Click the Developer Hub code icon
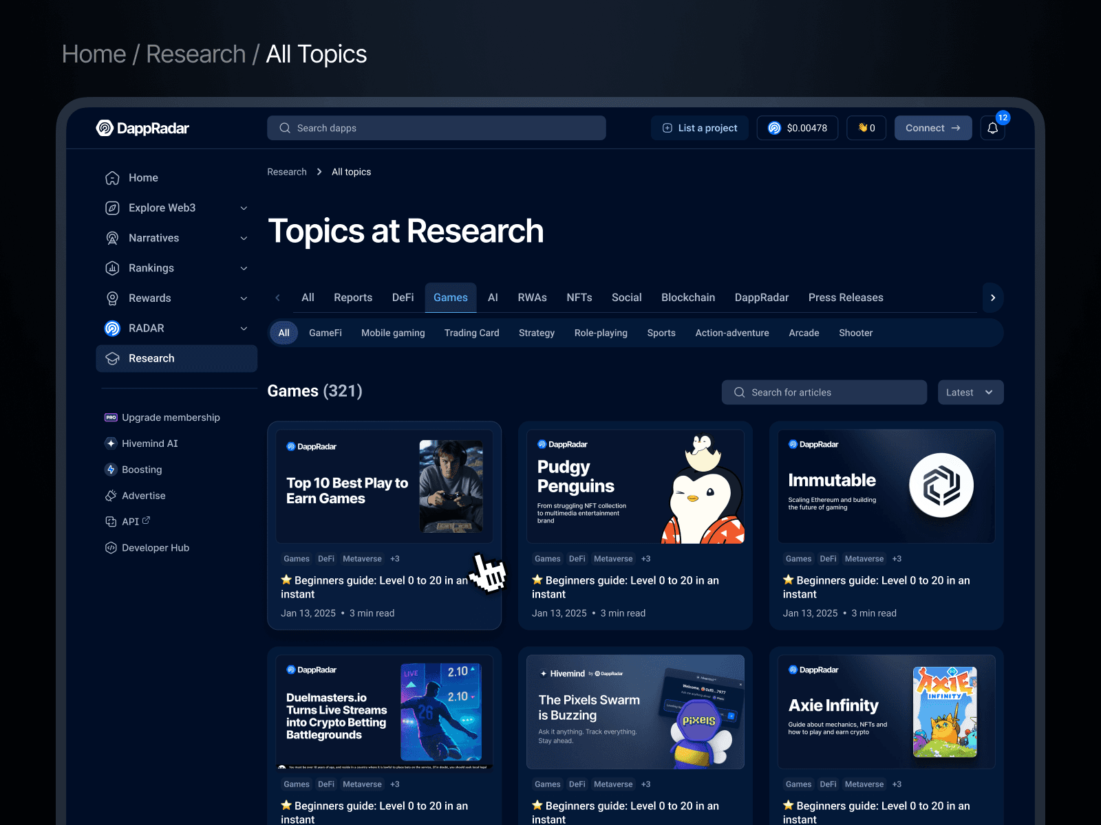Viewport: 1101px width, 825px height. coord(111,548)
